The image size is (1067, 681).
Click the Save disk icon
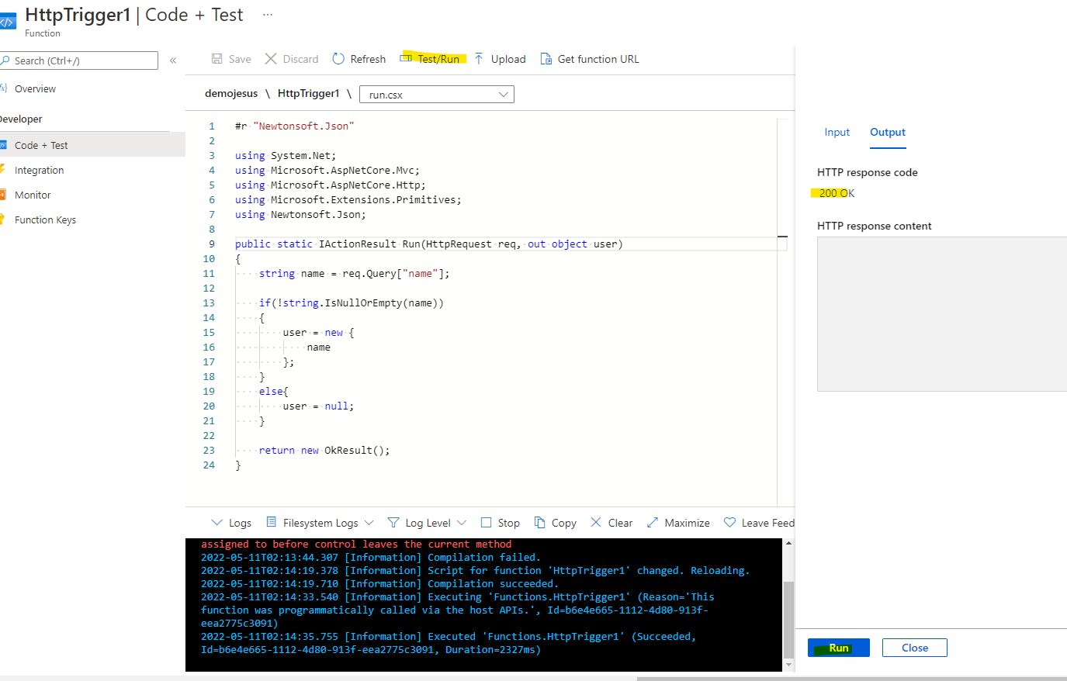pos(217,59)
